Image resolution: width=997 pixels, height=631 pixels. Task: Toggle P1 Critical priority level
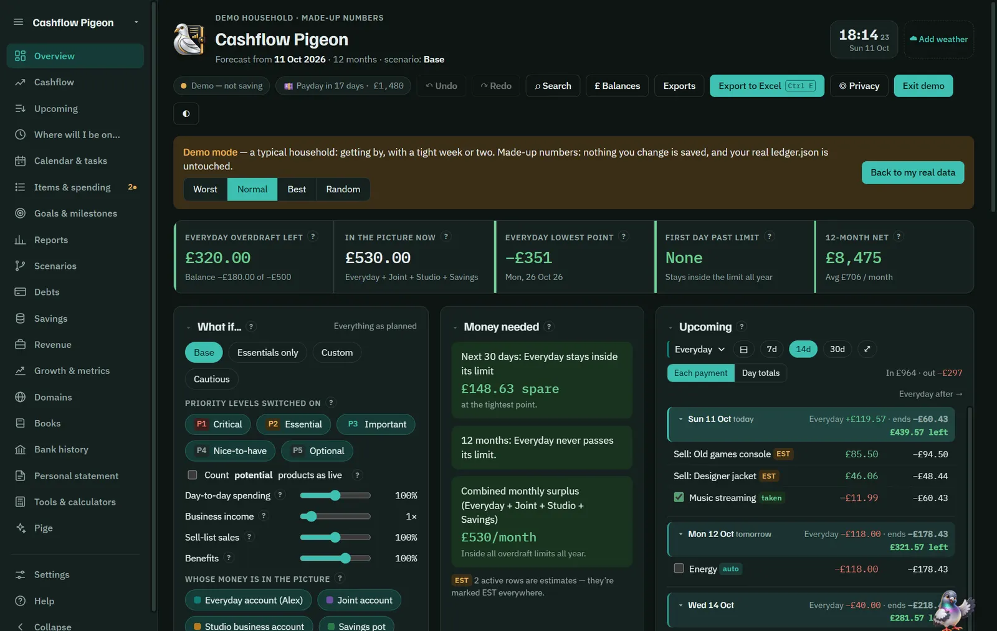click(218, 424)
